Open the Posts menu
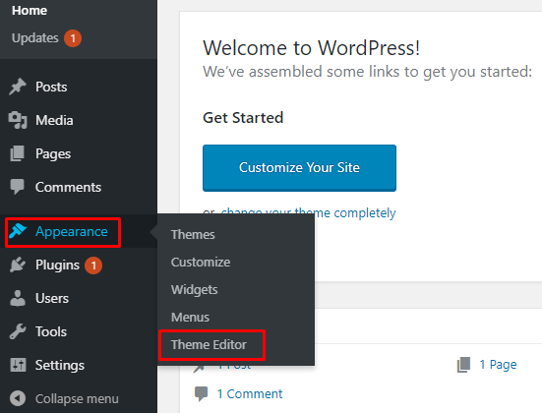Image resolution: width=542 pixels, height=413 pixels. click(51, 87)
